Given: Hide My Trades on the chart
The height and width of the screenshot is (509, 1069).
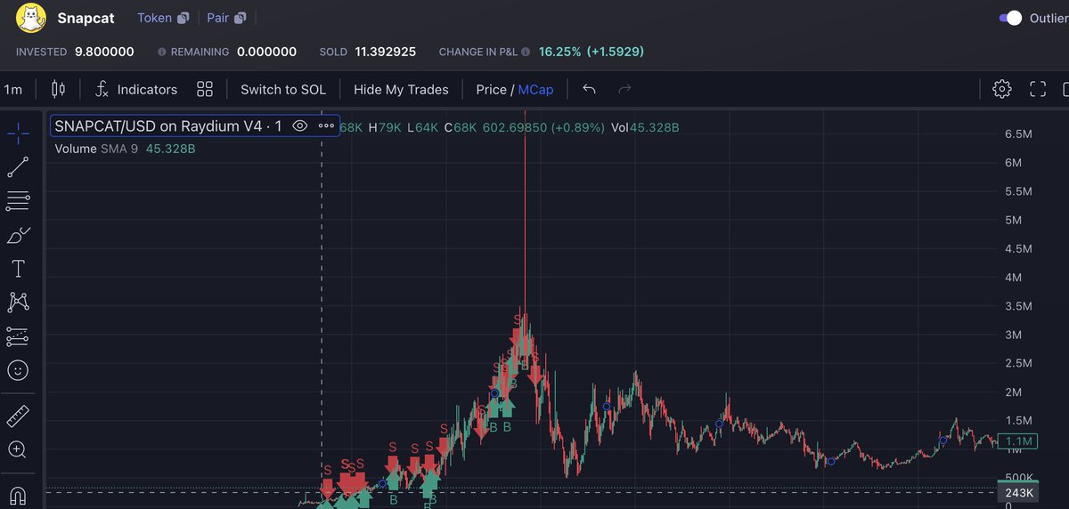Looking at the screenshot, I should (x=401, y=89).
